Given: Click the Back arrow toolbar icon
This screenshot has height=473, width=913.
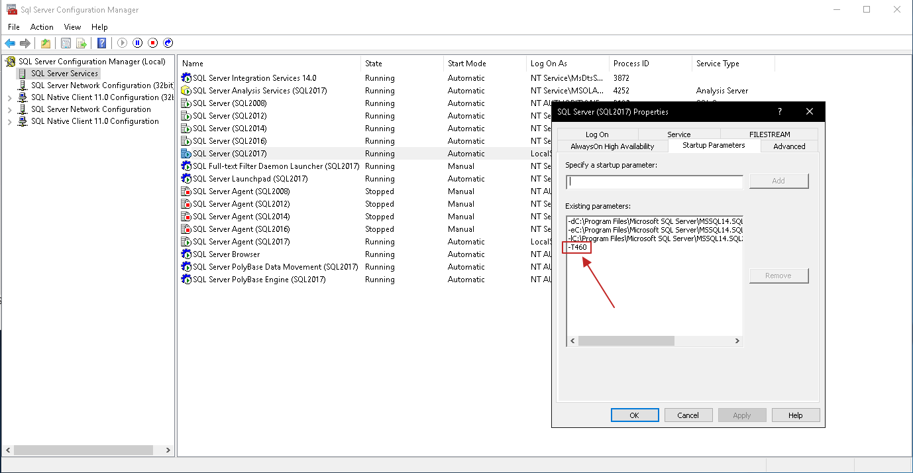Looking at the screenshot, I should (10, 43).
